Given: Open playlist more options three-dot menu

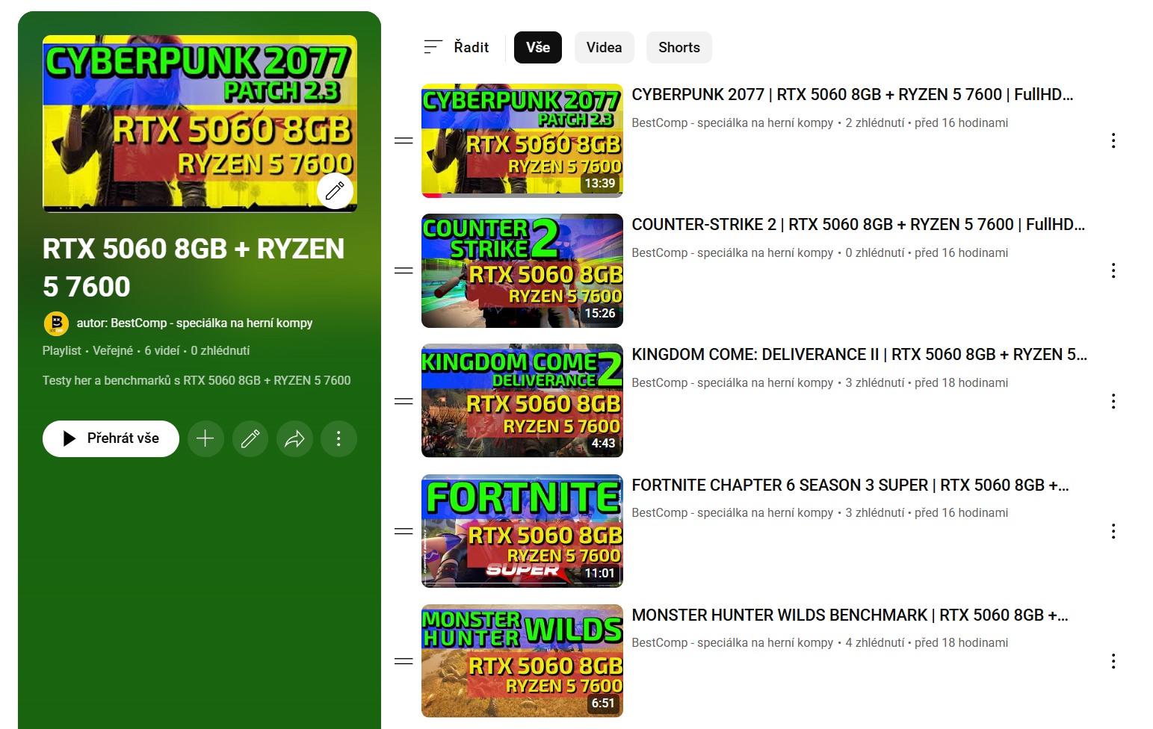Looking at the screenshot, I should 339,438.
